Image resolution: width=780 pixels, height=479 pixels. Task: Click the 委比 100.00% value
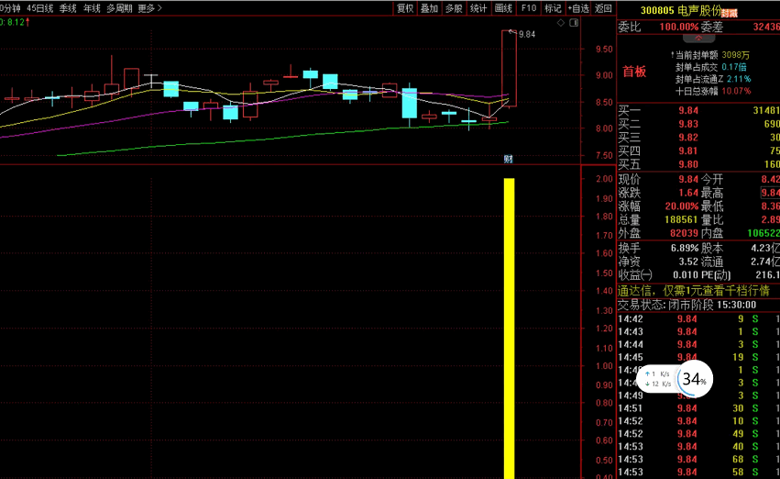(x=678, y=27)
